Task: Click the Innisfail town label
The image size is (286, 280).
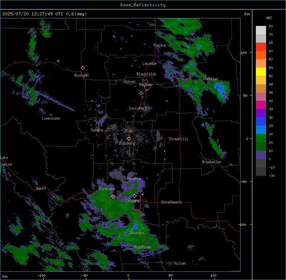Action: [x=138, y=108]
